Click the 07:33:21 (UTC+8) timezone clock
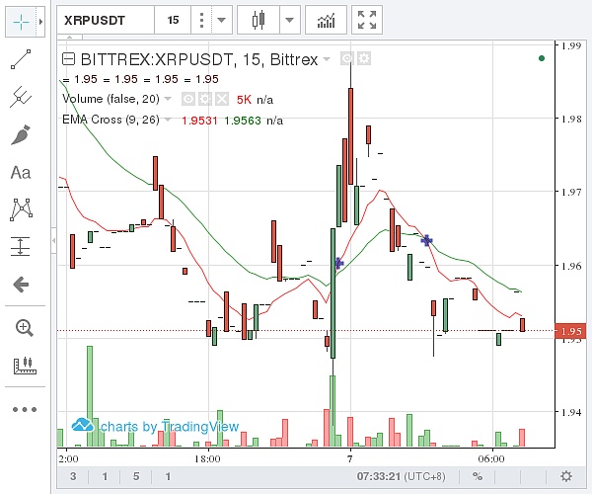 [x=402, y=476]
